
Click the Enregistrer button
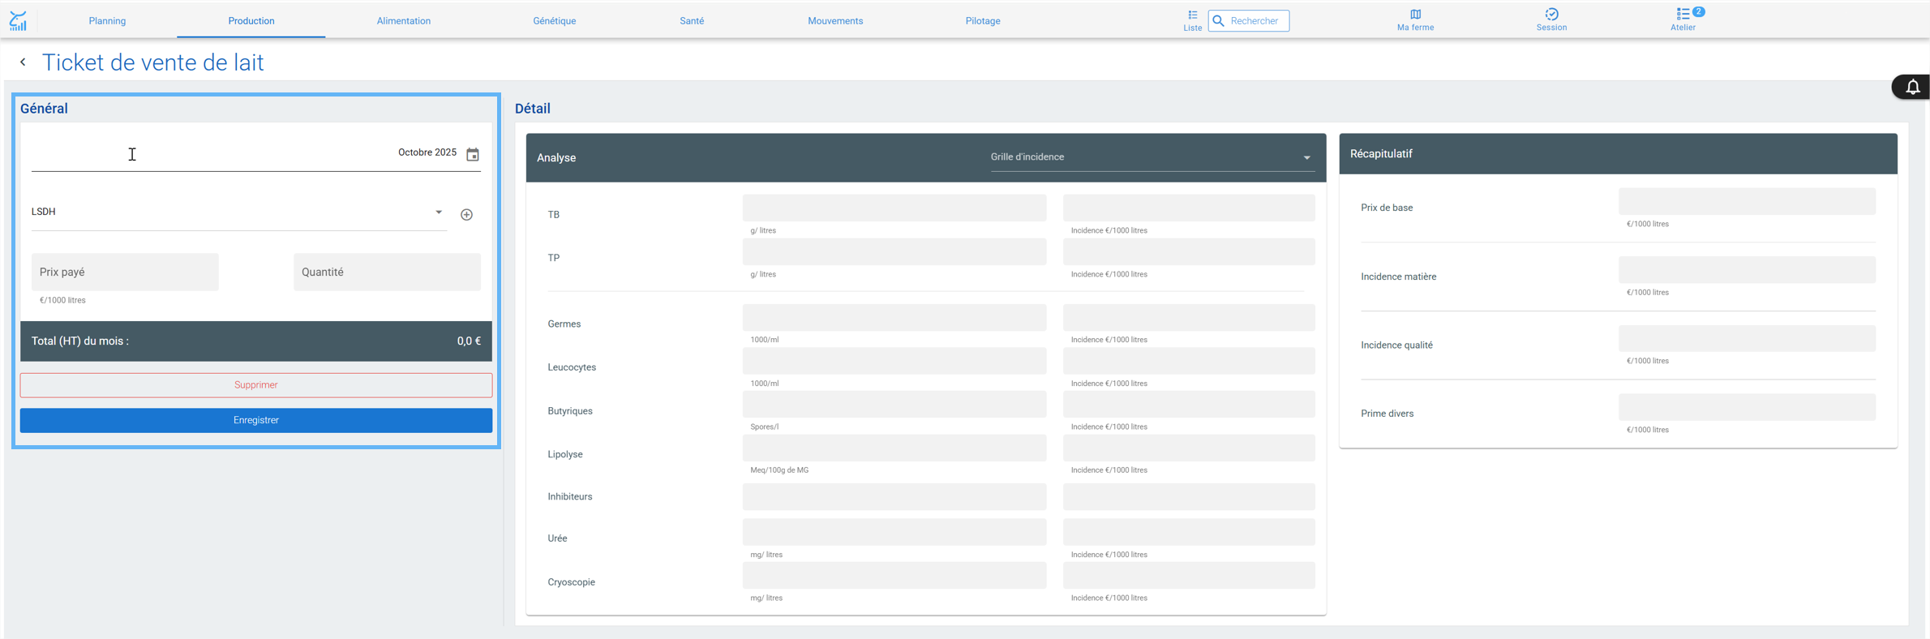[x=256, y=420]
